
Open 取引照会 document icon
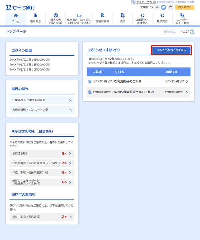tap(36, 15)
